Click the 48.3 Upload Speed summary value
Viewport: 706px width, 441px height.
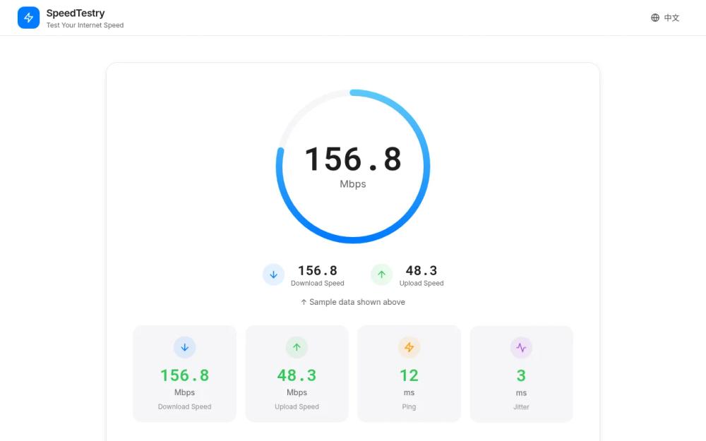point(421,269)
